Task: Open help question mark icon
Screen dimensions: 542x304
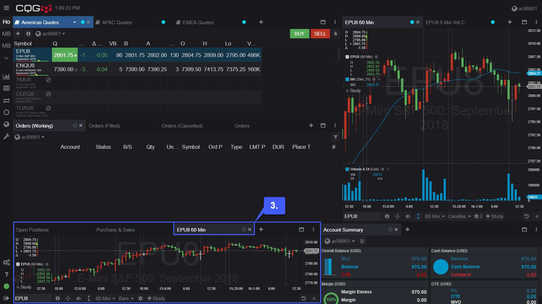Action: (x=6, y=274)
